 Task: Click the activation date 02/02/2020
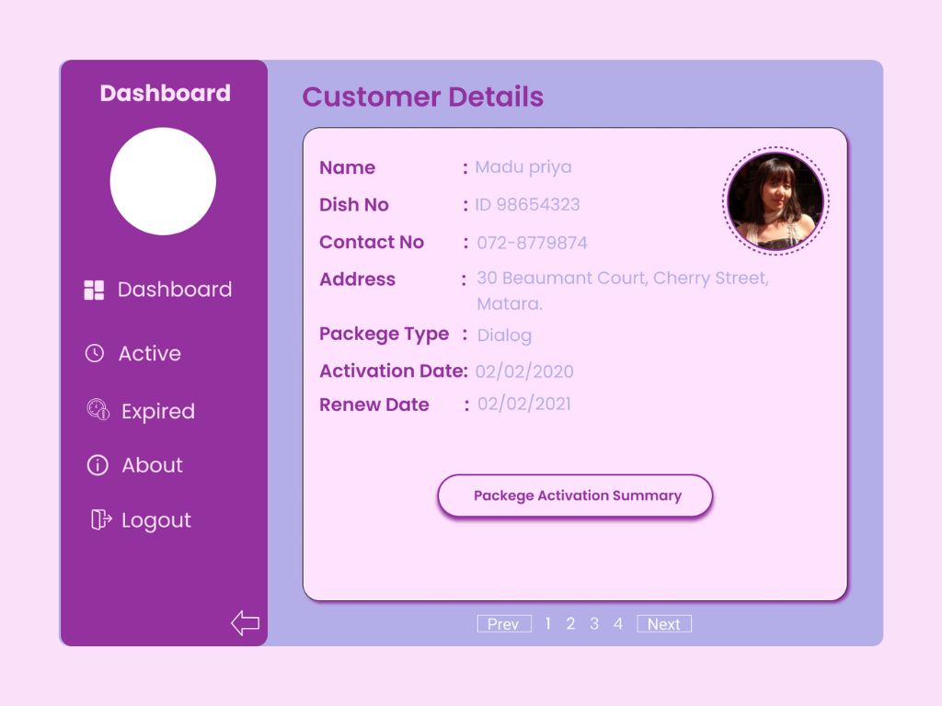524,371
